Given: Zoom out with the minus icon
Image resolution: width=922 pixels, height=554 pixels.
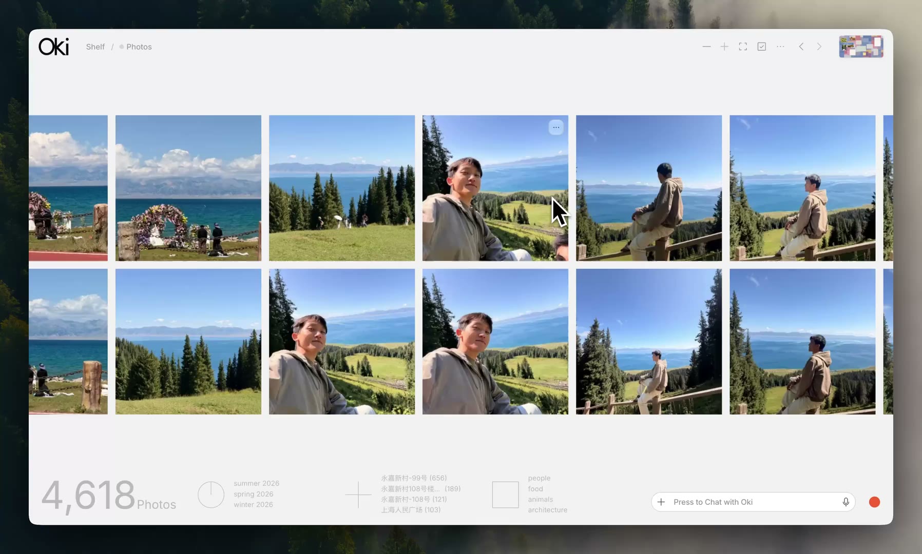Looking at the screenshot, I should [706, 47].
